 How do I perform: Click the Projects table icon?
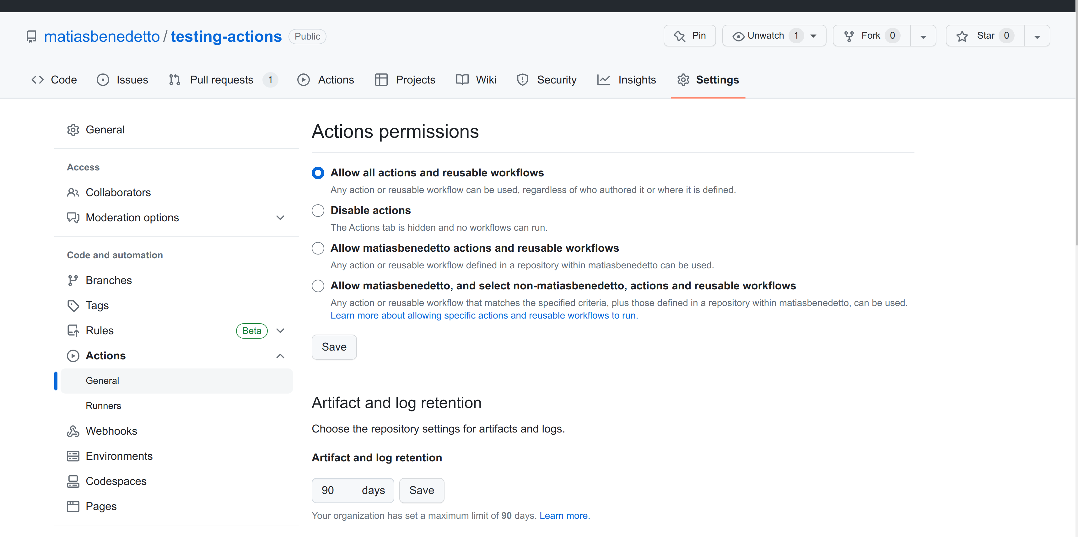pos(381,79)
